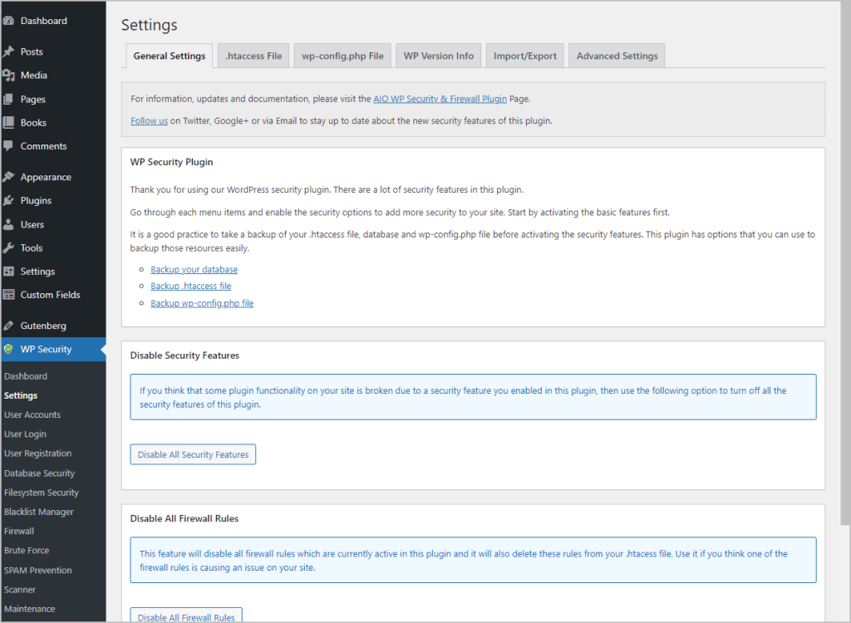Click the Comments bubble icon
This screenshot has width=851, height=623.
pos(8,146)
